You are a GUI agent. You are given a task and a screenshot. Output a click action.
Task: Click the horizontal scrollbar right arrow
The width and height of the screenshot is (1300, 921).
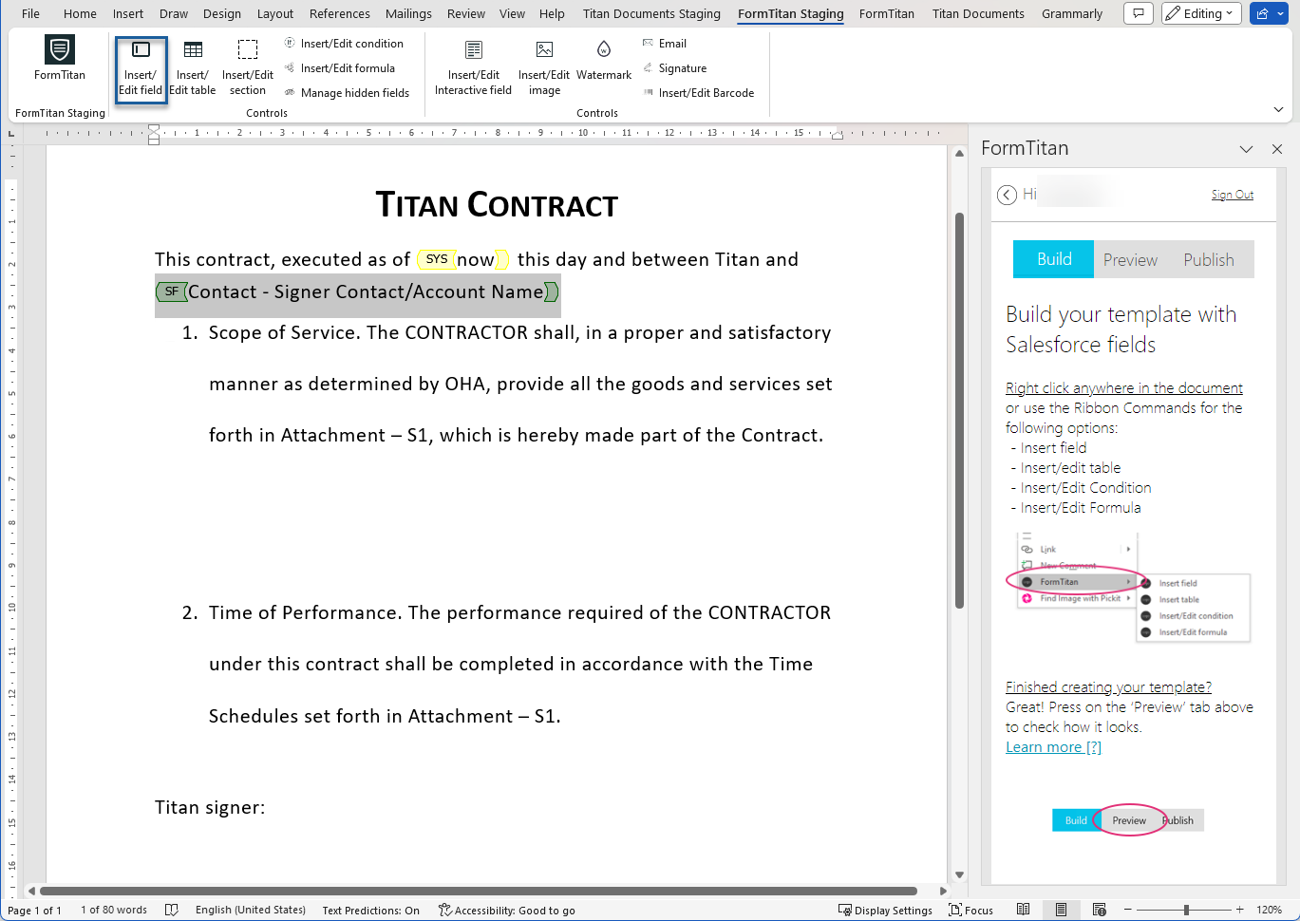(943, 892)
